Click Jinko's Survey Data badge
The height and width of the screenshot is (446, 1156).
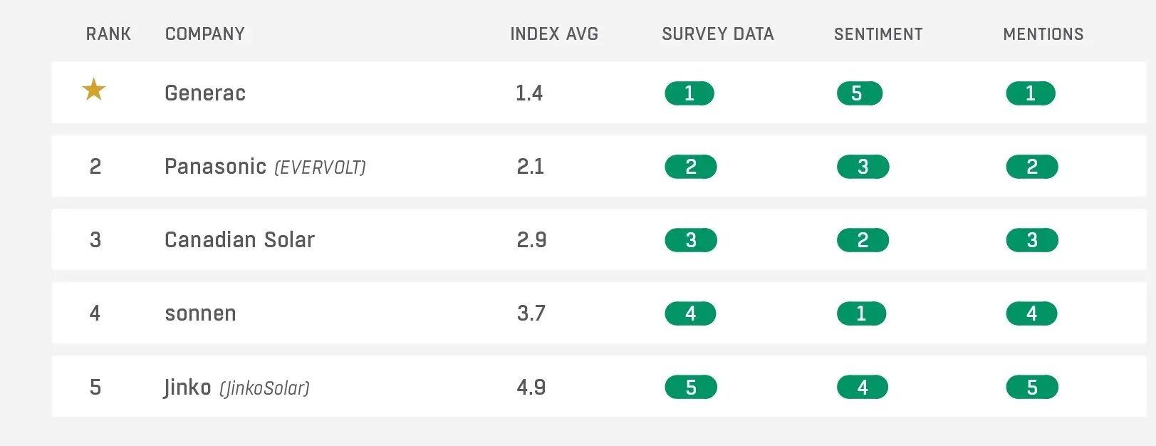(690, 388)
